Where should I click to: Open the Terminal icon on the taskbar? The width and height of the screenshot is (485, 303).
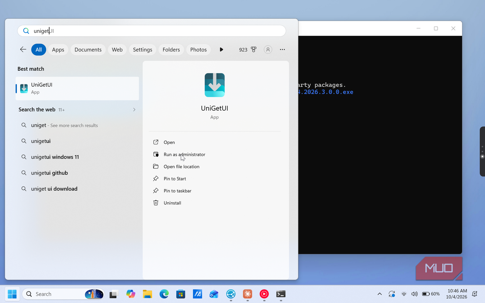pos(281,294)
